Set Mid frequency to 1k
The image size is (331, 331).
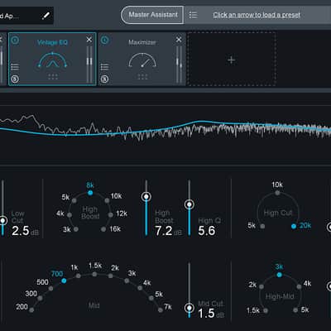point(79,276)
